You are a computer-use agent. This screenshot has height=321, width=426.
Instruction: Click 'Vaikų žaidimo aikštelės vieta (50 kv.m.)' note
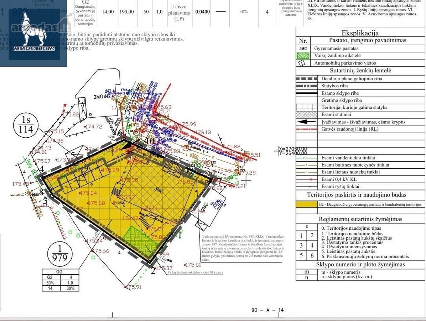coord(195,272)
